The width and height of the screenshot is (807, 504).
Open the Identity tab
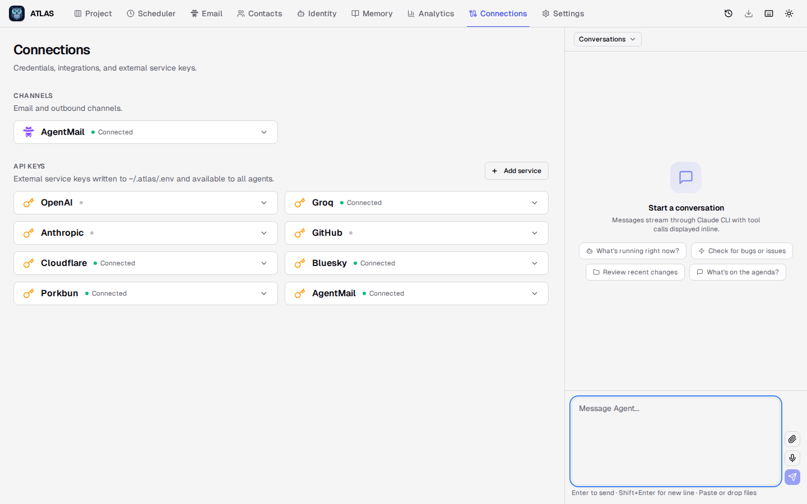[x=317, y=13]
